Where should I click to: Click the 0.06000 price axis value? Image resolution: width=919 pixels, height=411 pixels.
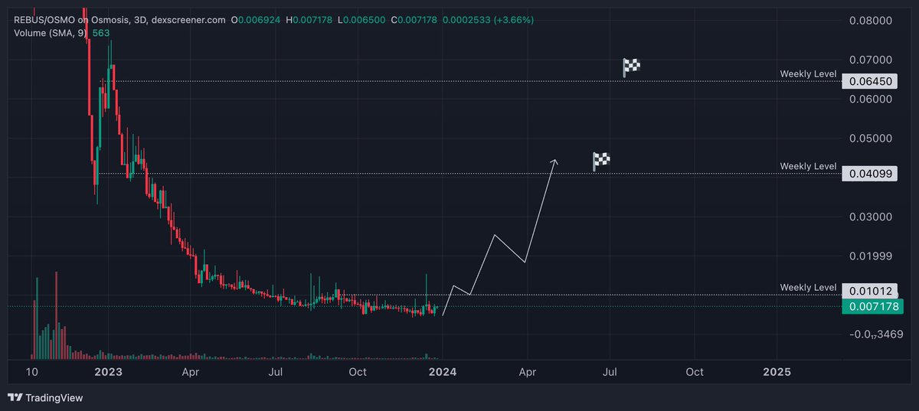coord(872,99)
